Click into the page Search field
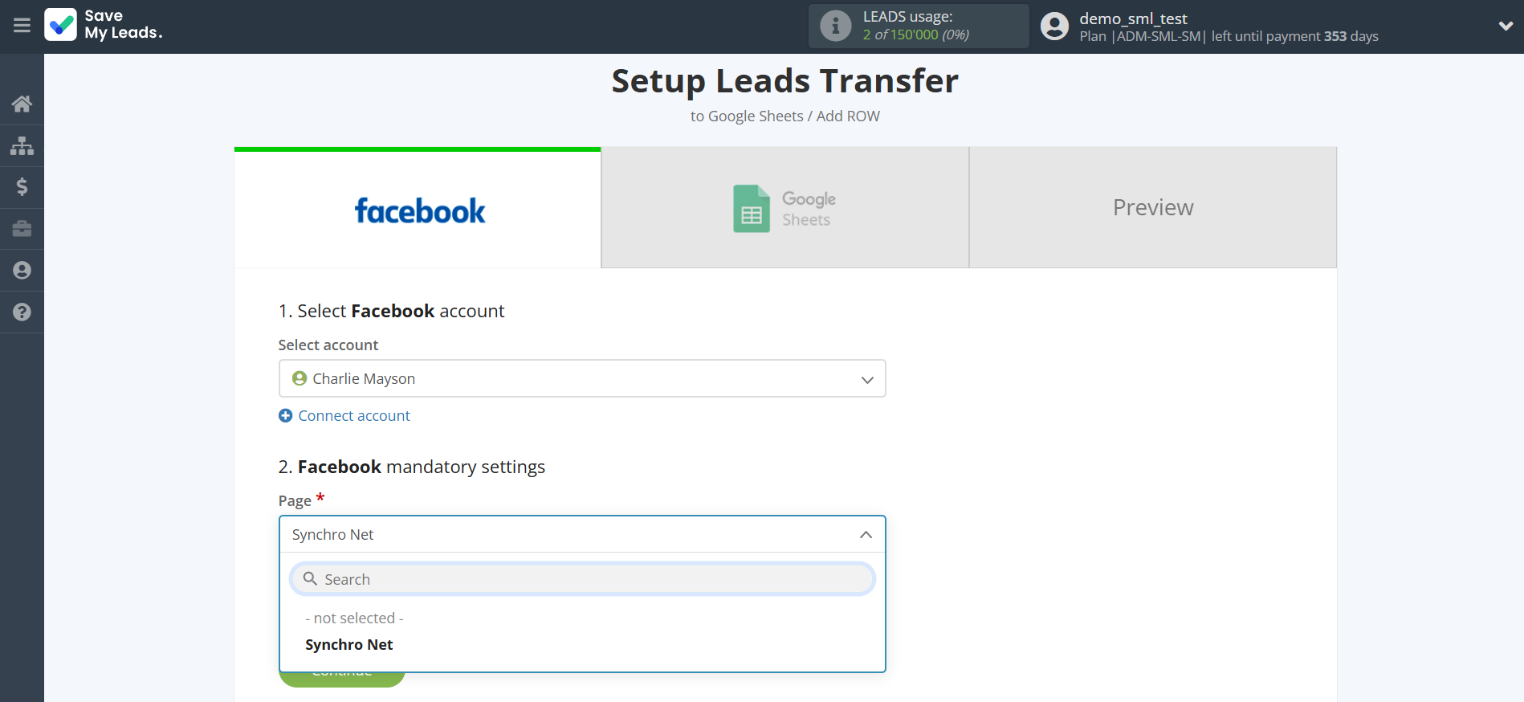This screenshot has width=1524, height=702. [x=590, y=579]
